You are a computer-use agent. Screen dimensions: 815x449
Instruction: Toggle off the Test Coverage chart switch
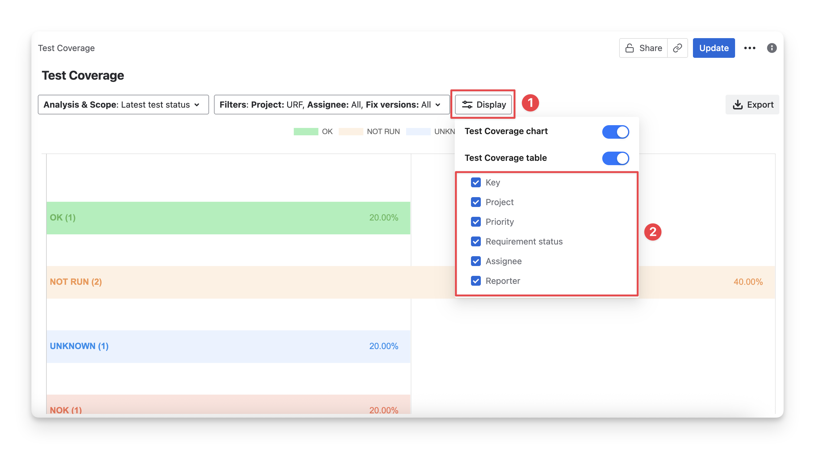(x=615, y=132)
